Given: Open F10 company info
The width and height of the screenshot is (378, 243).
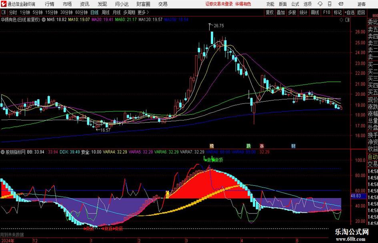Looking at the screenshot, I should tap(326, 12).
